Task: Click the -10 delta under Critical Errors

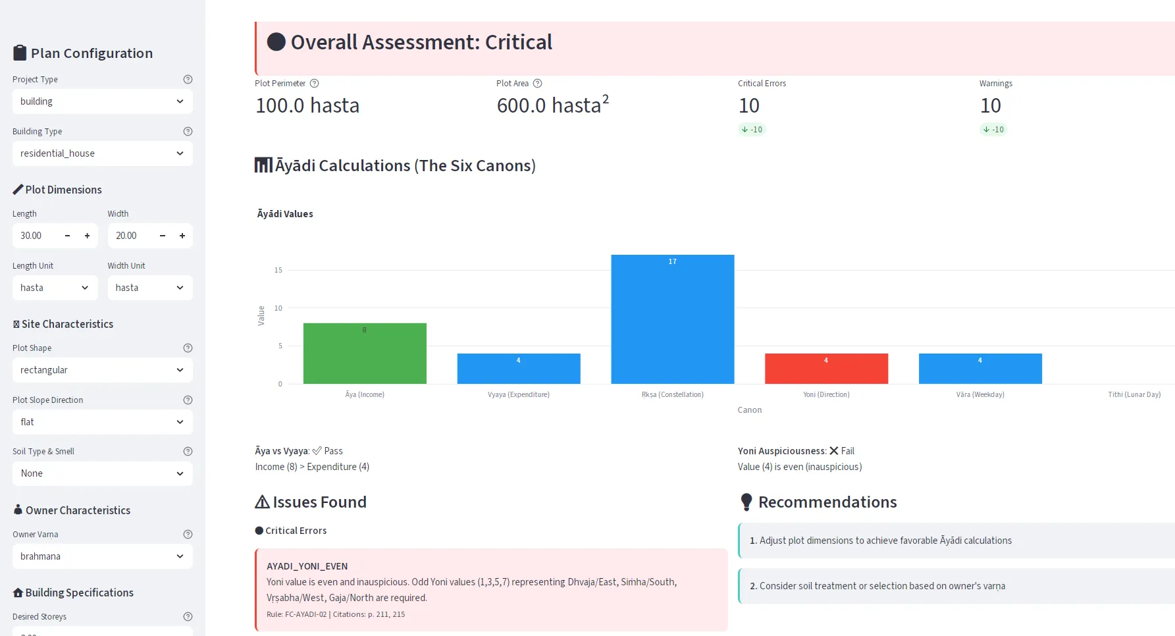Action: click(x=752, y=130)
